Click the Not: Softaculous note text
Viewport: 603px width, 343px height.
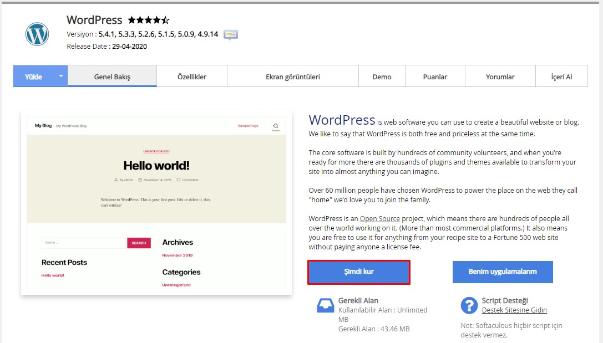click(x=511, y=330)
